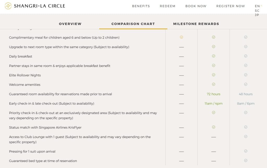Image resolution: width=267 pixels, height=168 pixels.
Task: Select JP language option
Action: (x=257, y=15)
